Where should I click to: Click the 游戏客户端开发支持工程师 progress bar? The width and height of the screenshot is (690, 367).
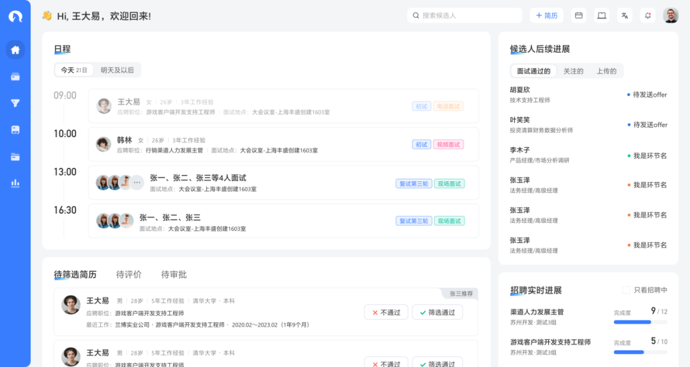[641, 352]
